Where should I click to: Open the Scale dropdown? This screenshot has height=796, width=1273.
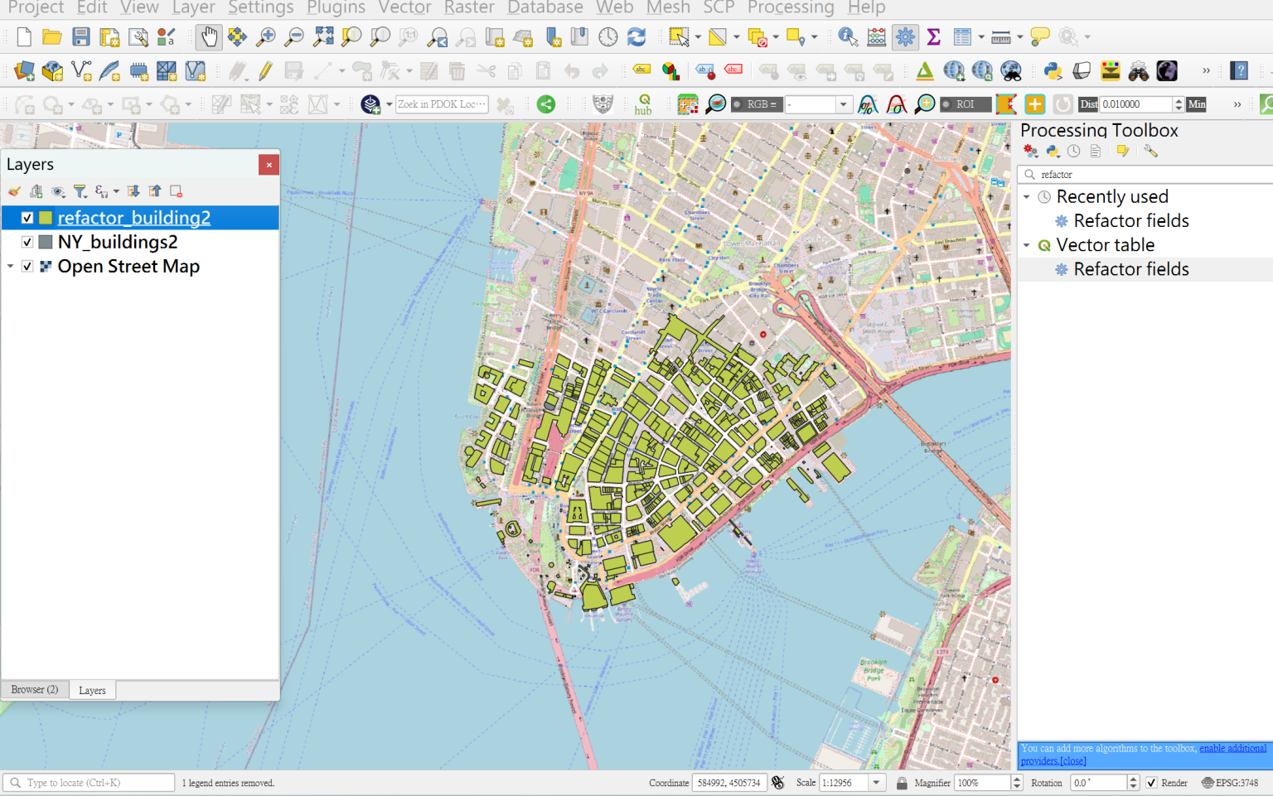[x=874, y=782]
